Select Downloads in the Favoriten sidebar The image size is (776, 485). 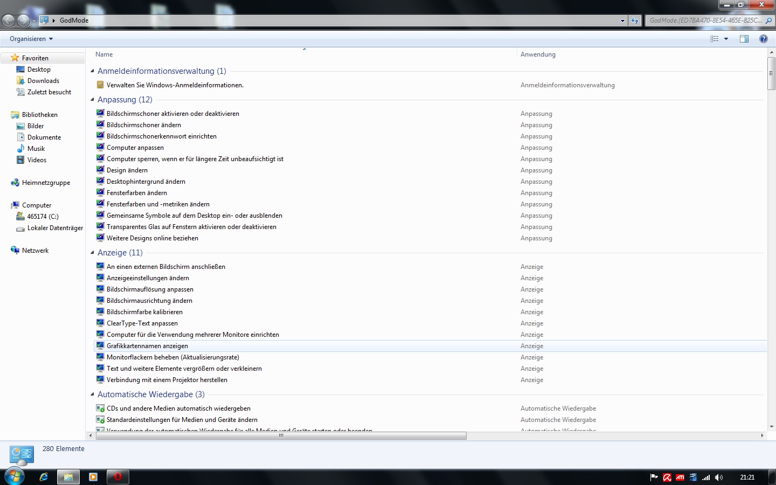tap(43, 81)
